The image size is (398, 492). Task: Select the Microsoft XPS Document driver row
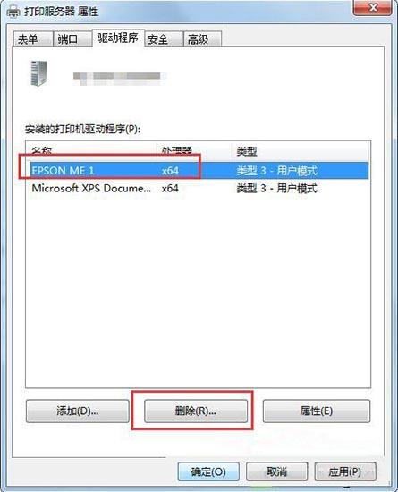(x=199, y=188)
